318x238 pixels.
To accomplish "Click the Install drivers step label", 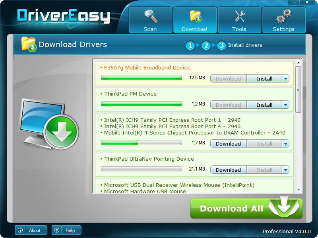I will 245,45.
